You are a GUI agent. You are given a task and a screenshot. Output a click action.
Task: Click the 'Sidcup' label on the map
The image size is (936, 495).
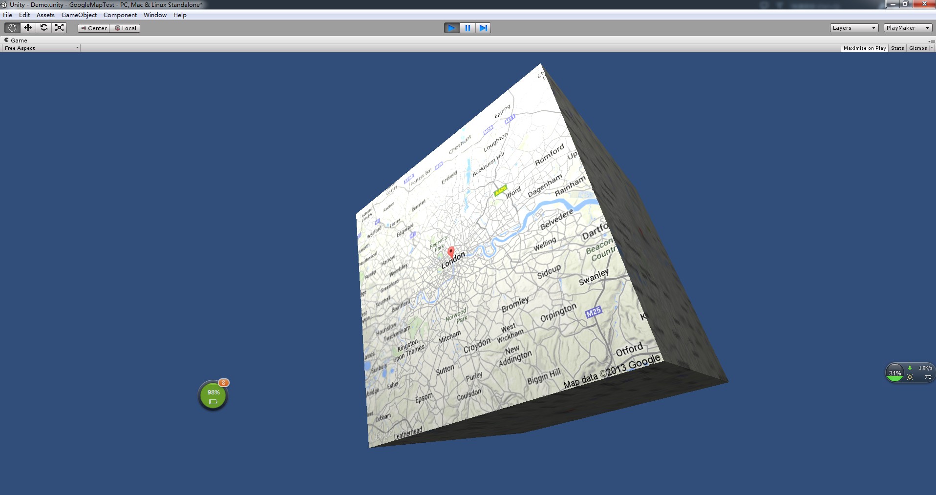click(x=549, y=272)
